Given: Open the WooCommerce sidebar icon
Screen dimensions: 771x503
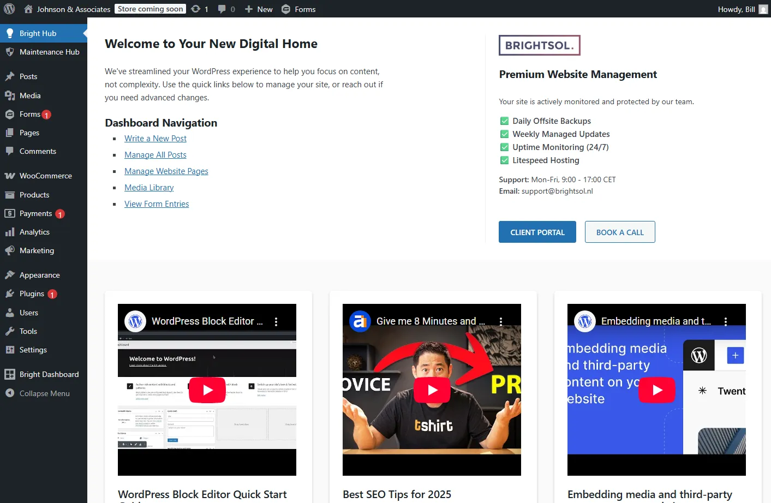Looking at the screenshot, I should [x=10, y=176].
